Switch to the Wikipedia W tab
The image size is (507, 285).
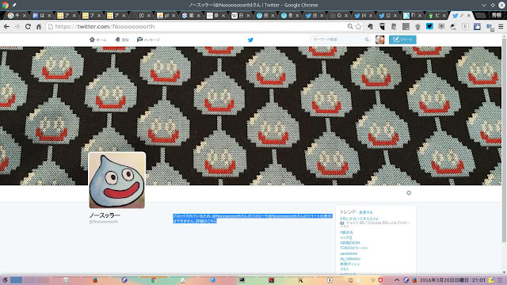click(x=241, y=15)
